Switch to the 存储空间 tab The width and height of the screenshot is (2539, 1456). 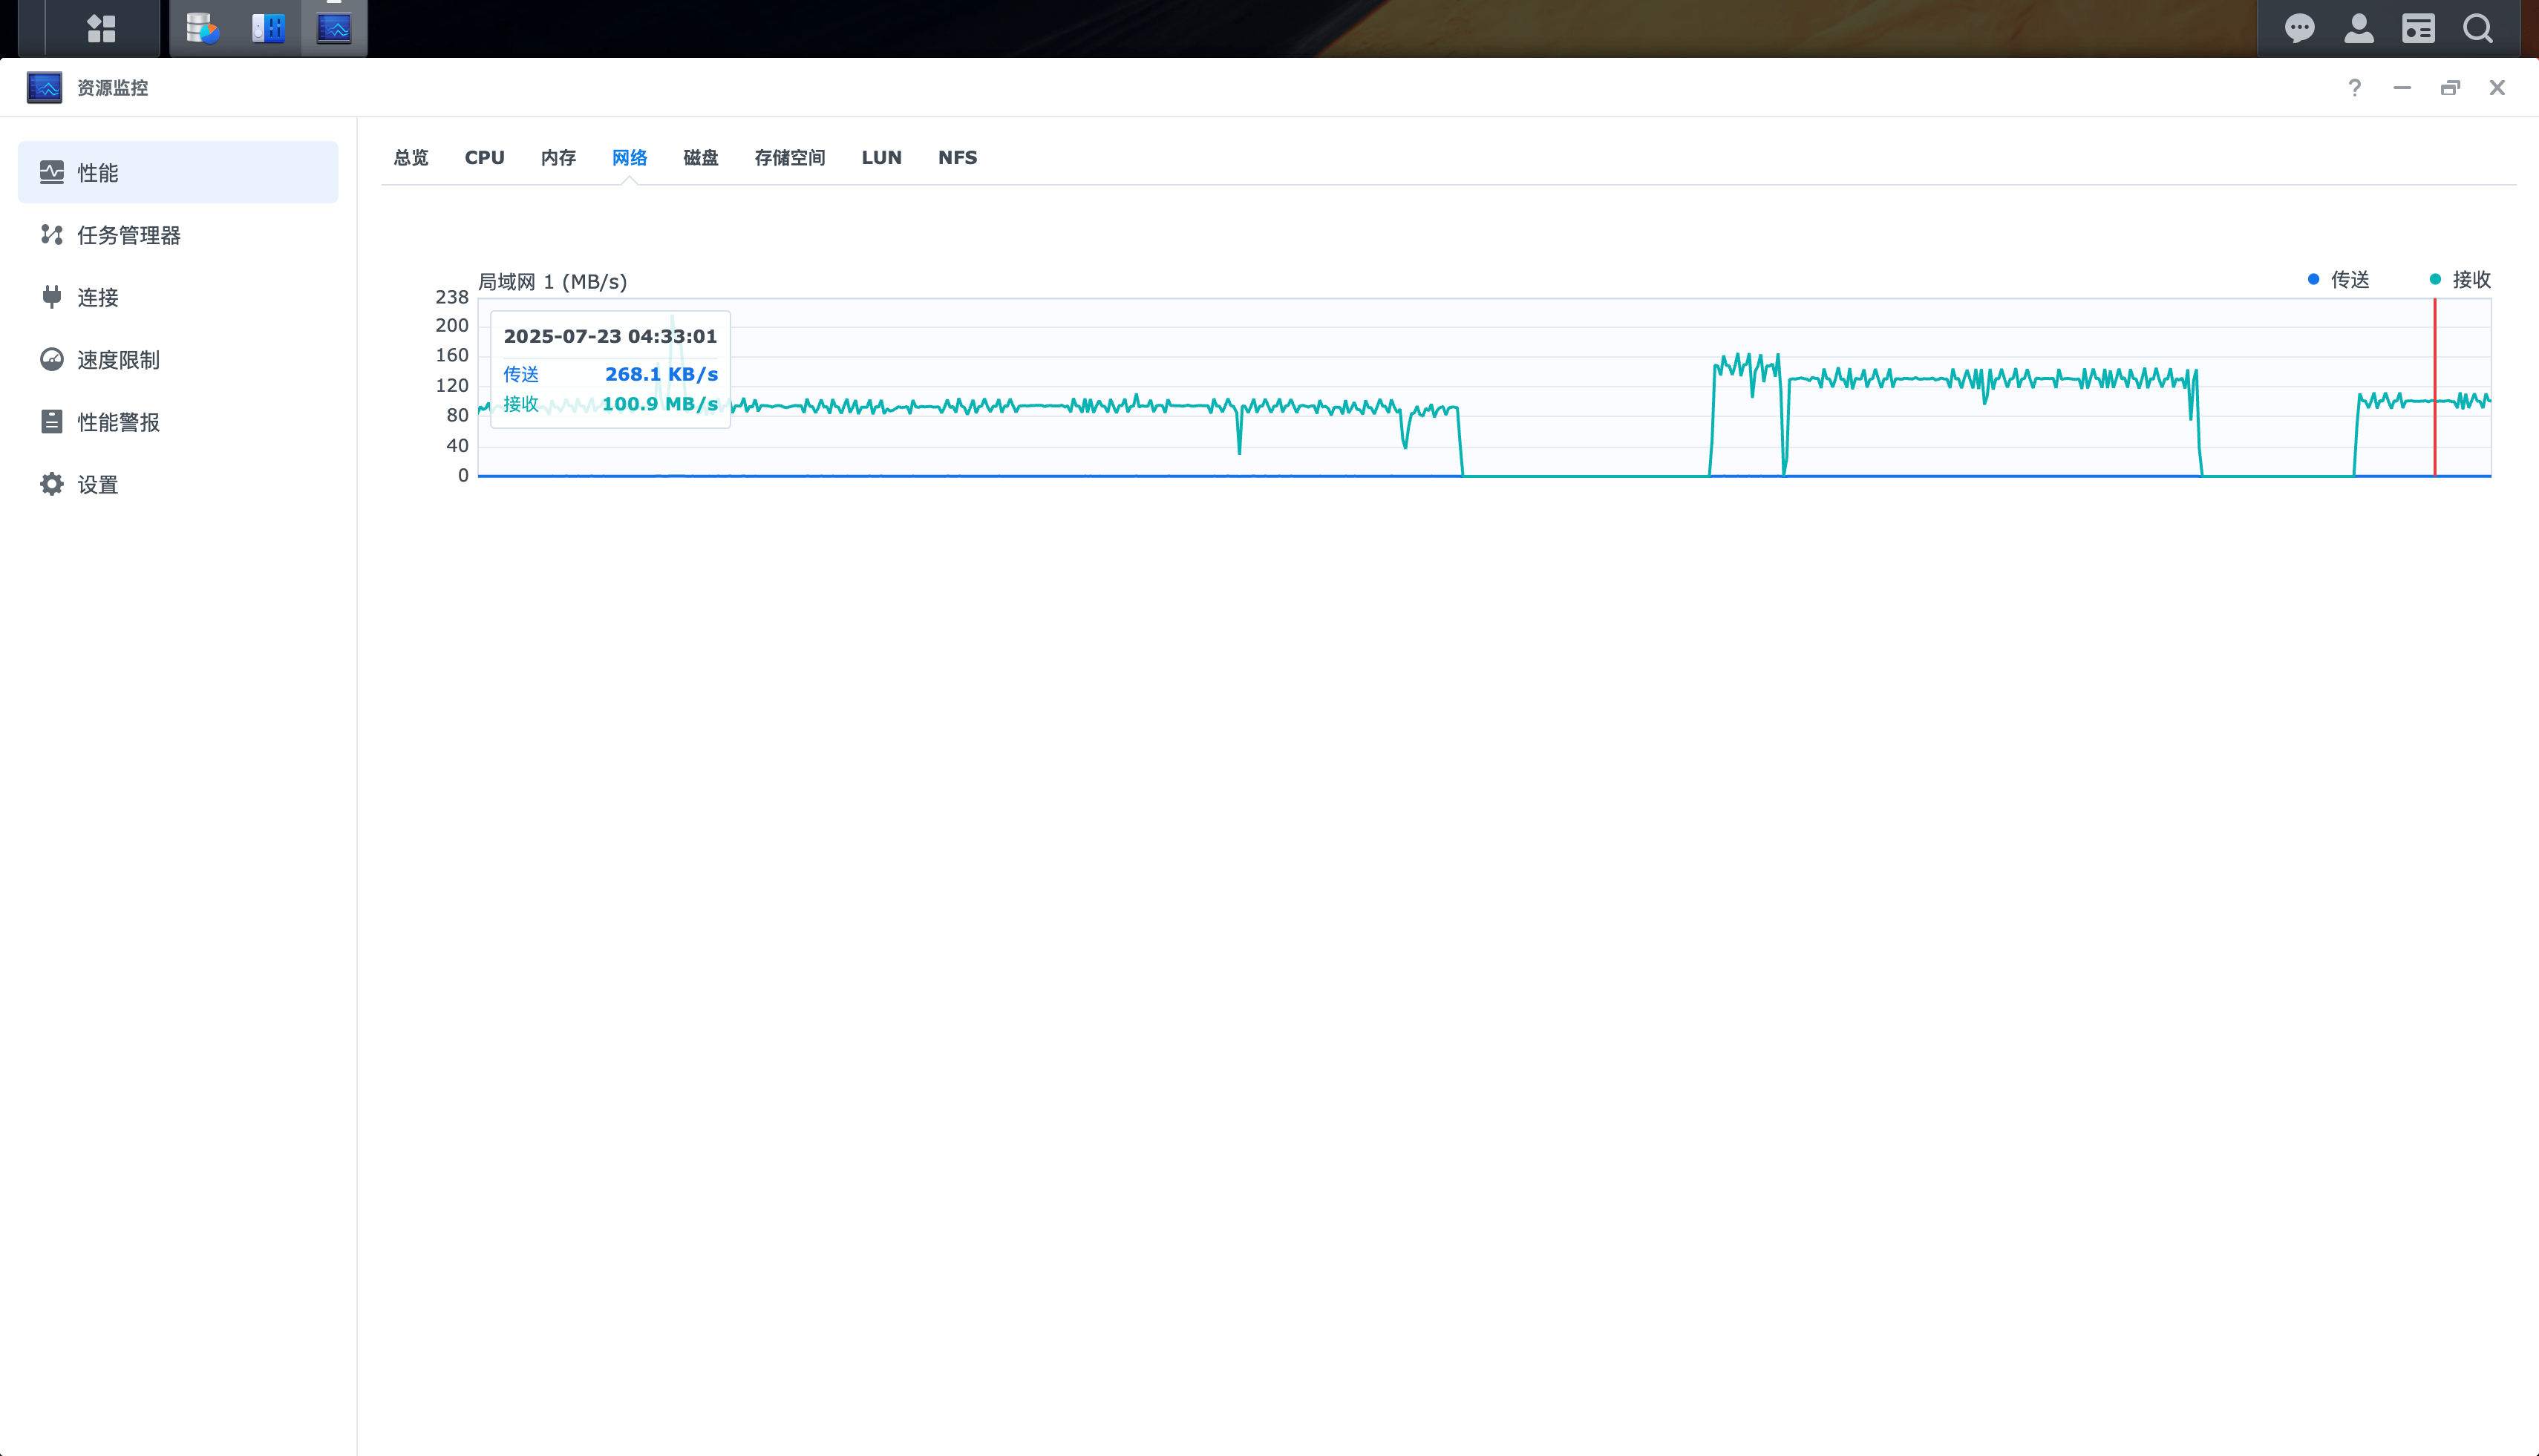789,157
